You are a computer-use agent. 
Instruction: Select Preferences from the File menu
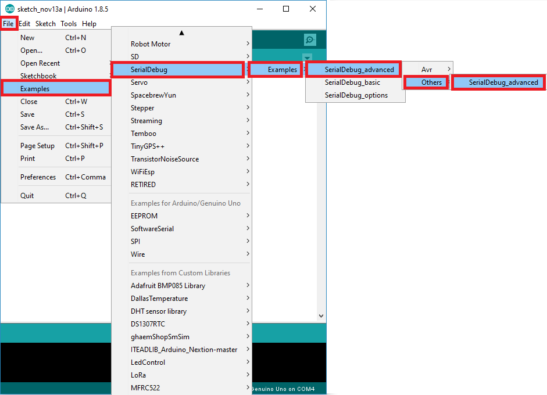tap(38, 177)
